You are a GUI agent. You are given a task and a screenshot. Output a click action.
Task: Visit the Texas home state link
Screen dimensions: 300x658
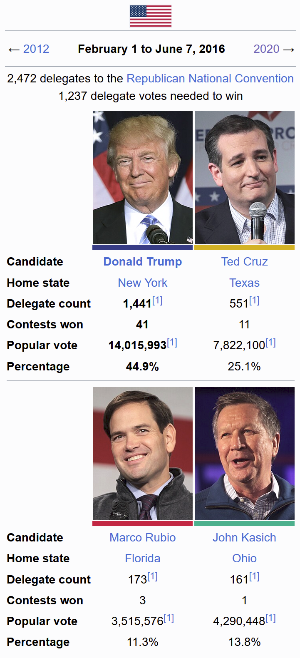tap(245, 283)
